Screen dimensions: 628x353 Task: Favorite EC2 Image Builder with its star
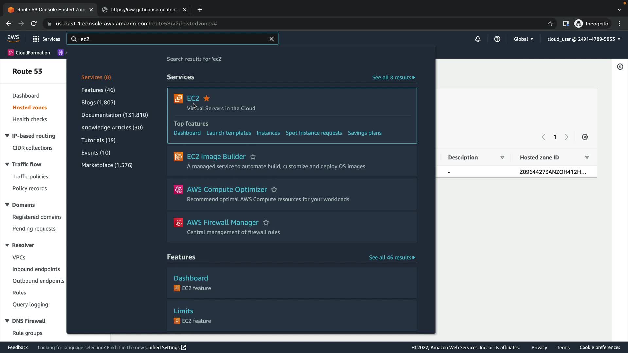(253, 157)
